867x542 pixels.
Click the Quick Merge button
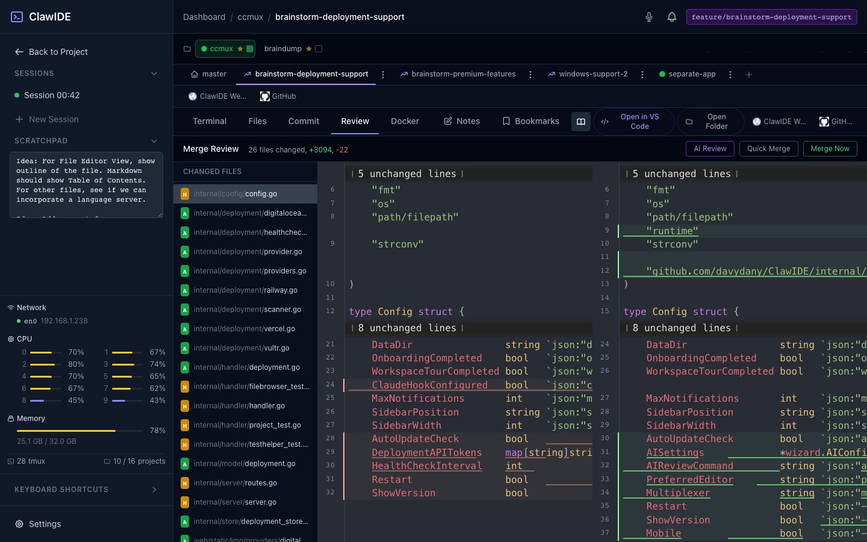pyautogui.click(x=768, y=149)
